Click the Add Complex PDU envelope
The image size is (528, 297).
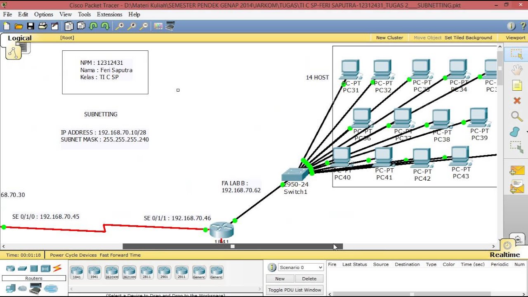coord(517,187)
